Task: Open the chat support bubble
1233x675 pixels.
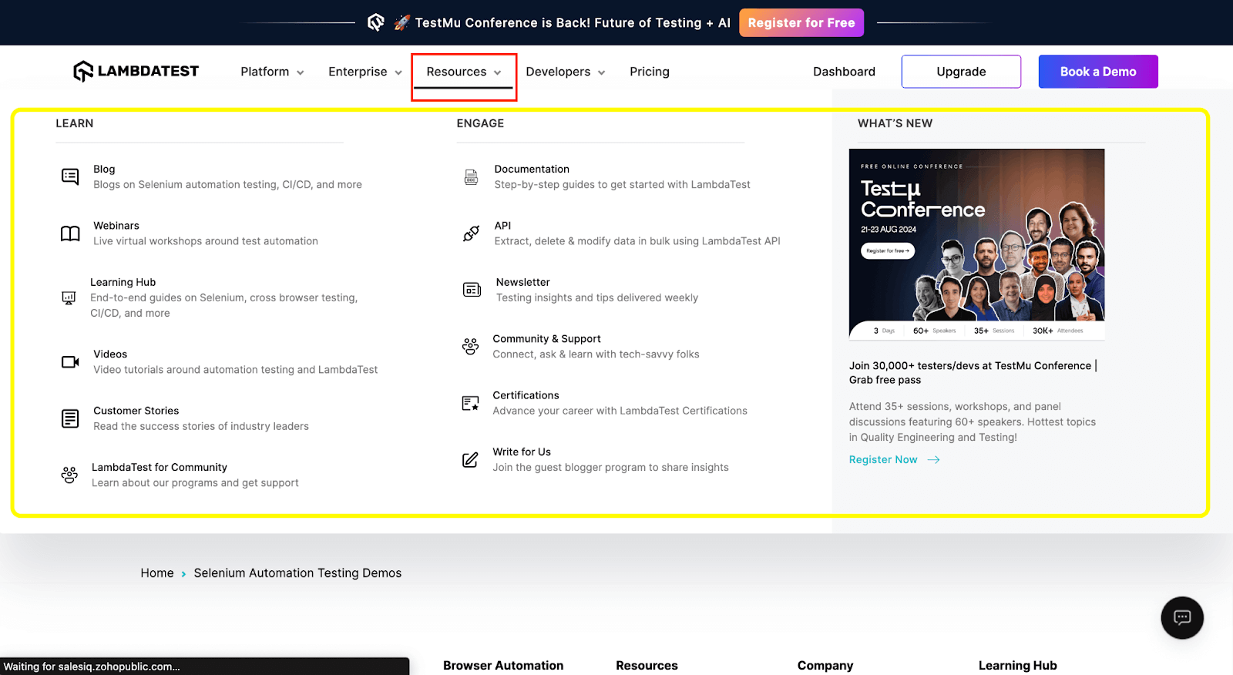Action: (x=1182, y=617)
